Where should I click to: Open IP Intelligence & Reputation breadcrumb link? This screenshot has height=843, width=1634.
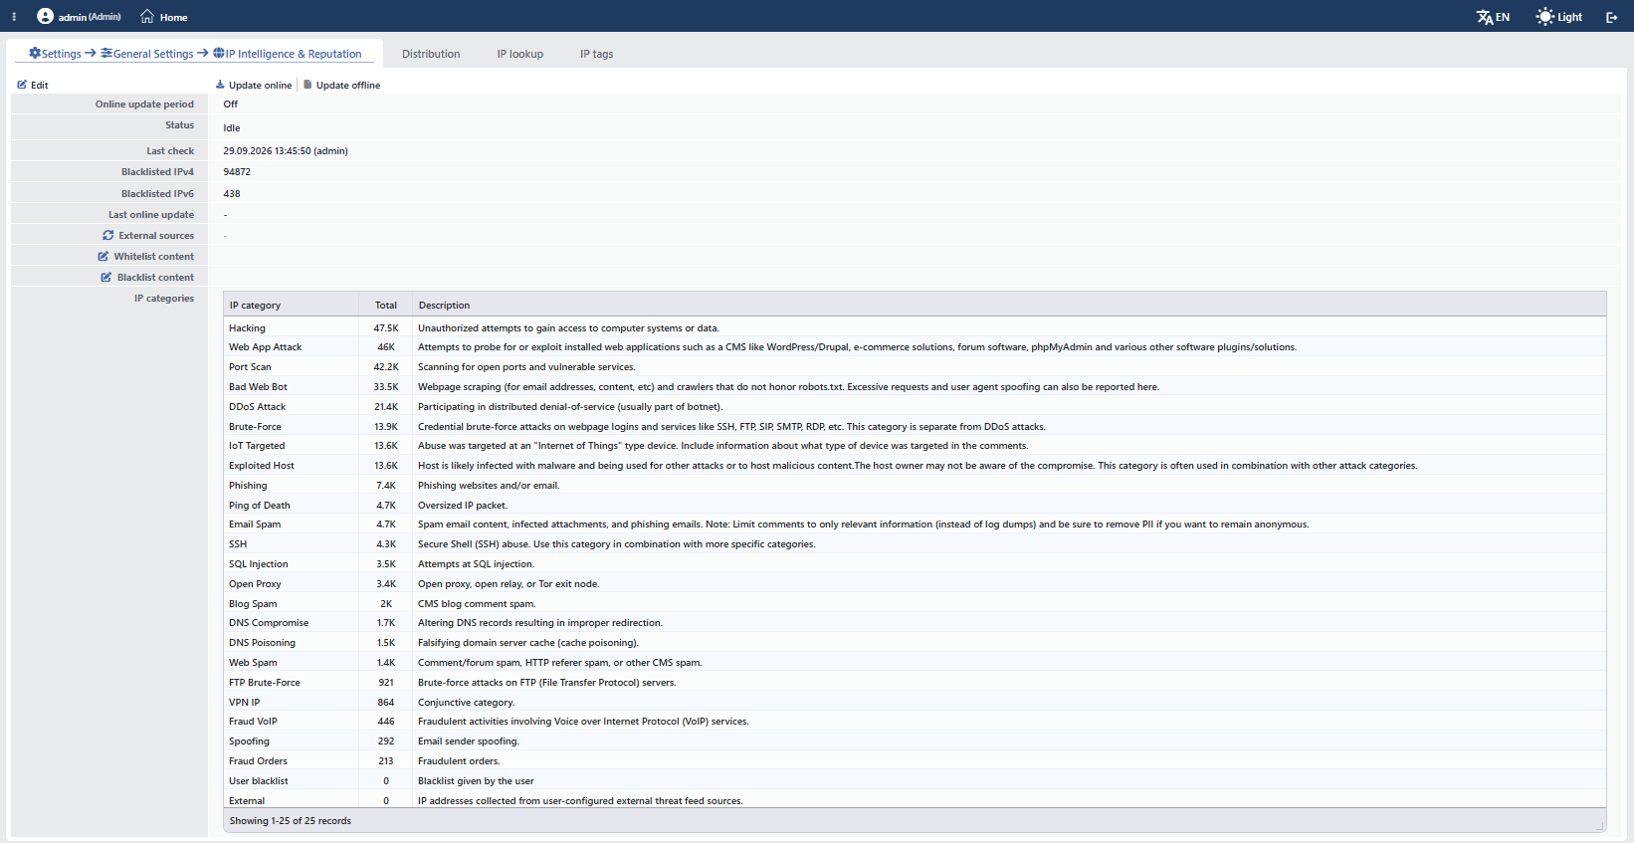coord(294,54)
